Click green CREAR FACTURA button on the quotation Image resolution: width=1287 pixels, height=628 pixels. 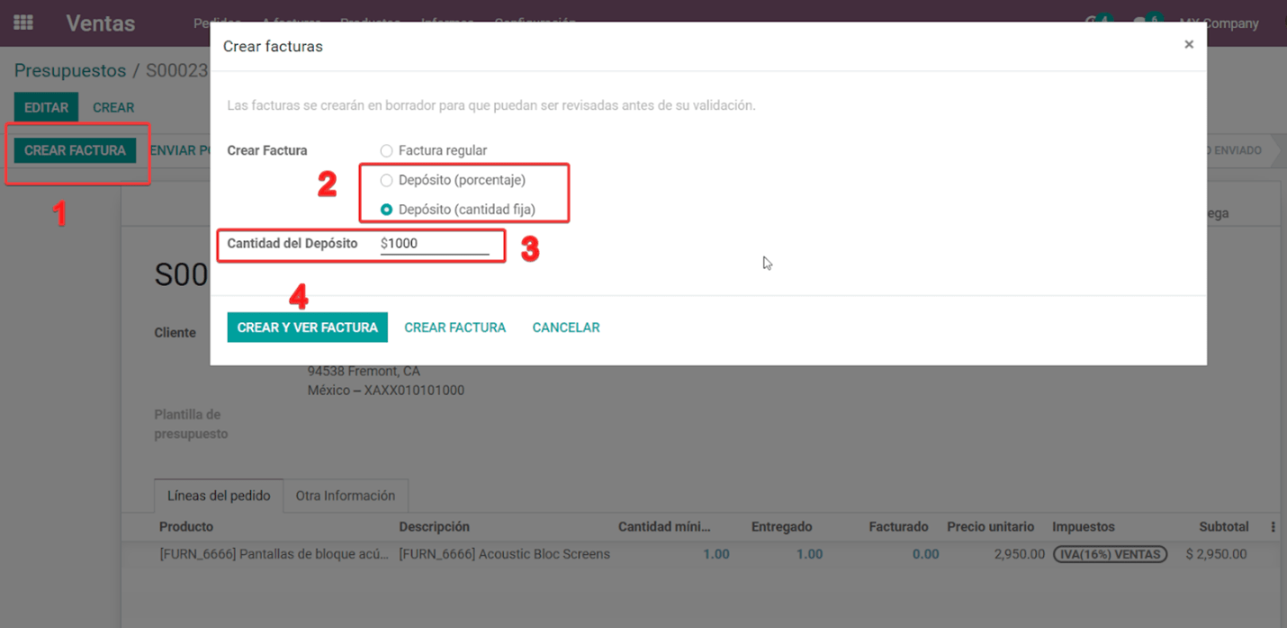coord(75,150)
